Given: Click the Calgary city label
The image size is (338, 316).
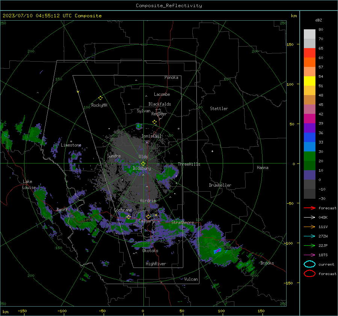Looking at the screenshot, I should (146, 221).
